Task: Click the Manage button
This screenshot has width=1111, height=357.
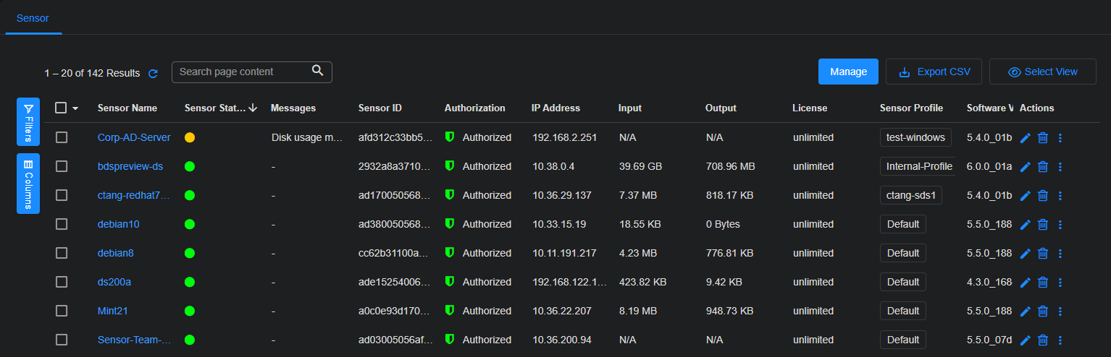Action: (848, 72)
